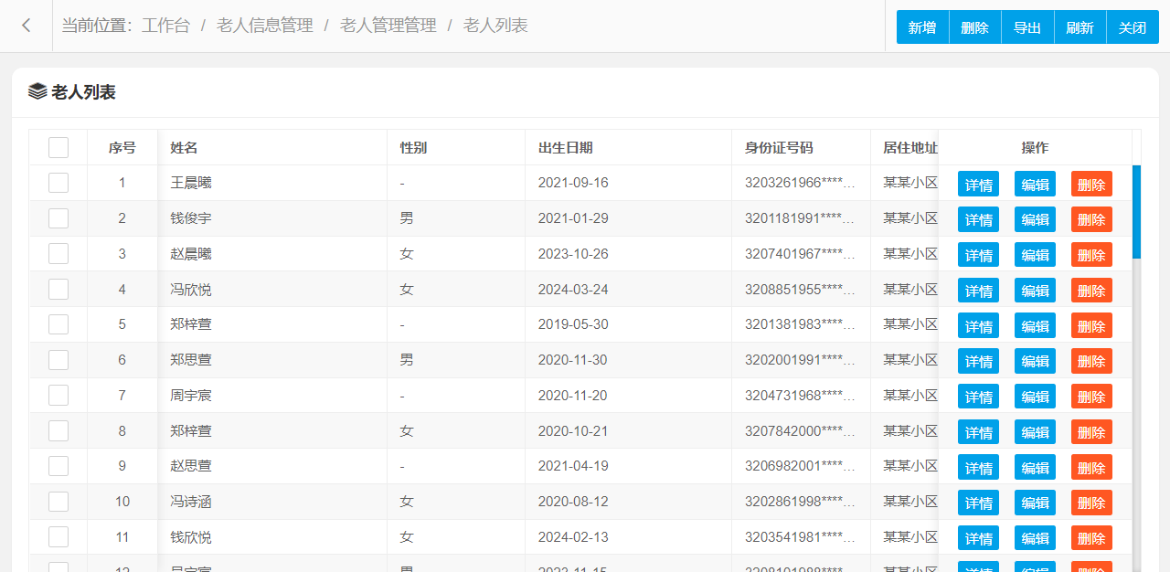The width and height of the screenshot is (1170, 572).
Task: Tick the select-all header checkbox
Action: click(58, 147)
